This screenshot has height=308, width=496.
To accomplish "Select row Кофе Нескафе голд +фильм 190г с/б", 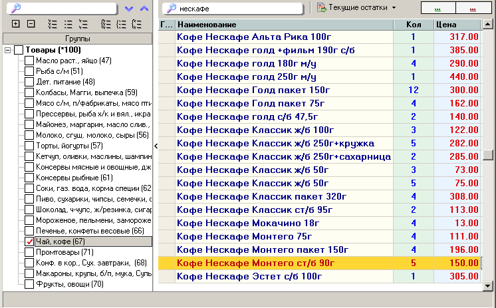I will pos(320,50).
